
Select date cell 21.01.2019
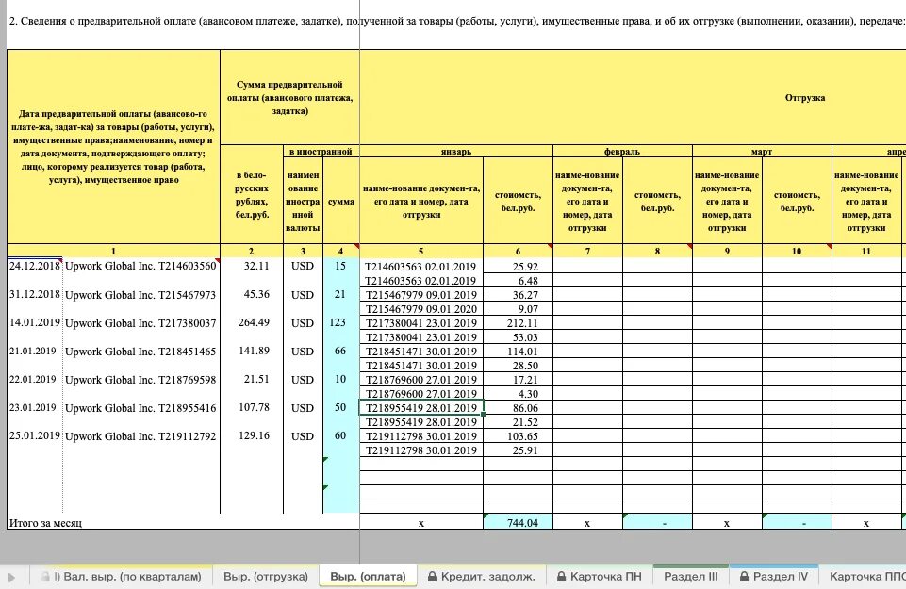click(35, 351)
